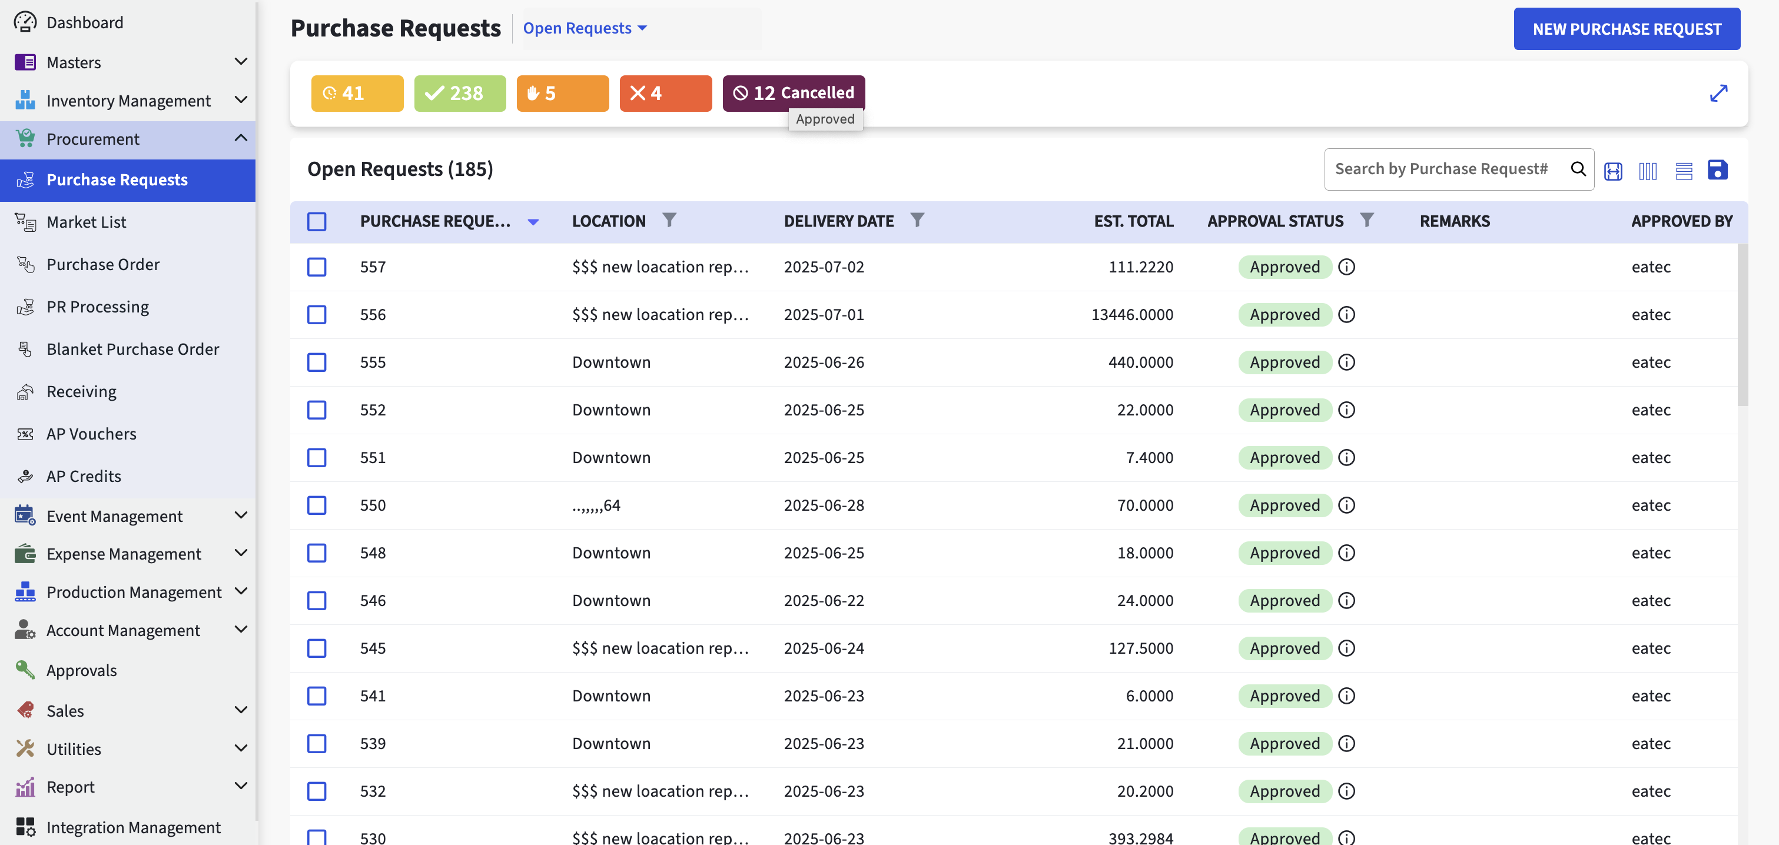Filter by Approval Status funnel icon

tap(1366, 220)
